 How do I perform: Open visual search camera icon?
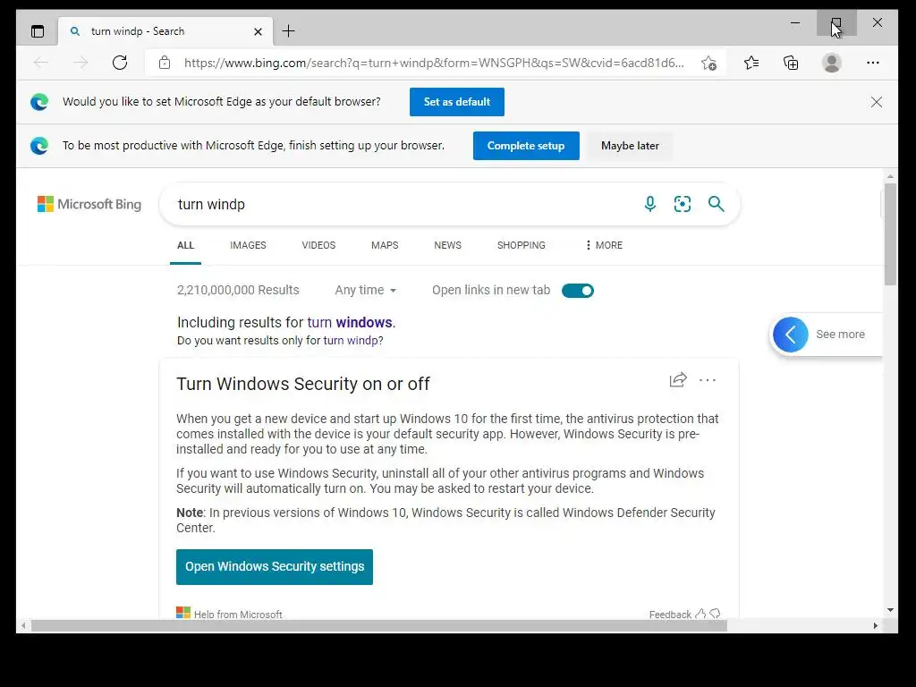point(683,204)
